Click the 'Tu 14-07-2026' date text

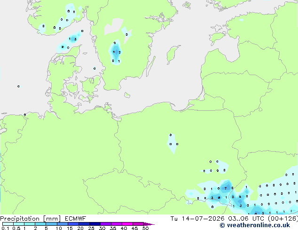[x=197, y=219]
